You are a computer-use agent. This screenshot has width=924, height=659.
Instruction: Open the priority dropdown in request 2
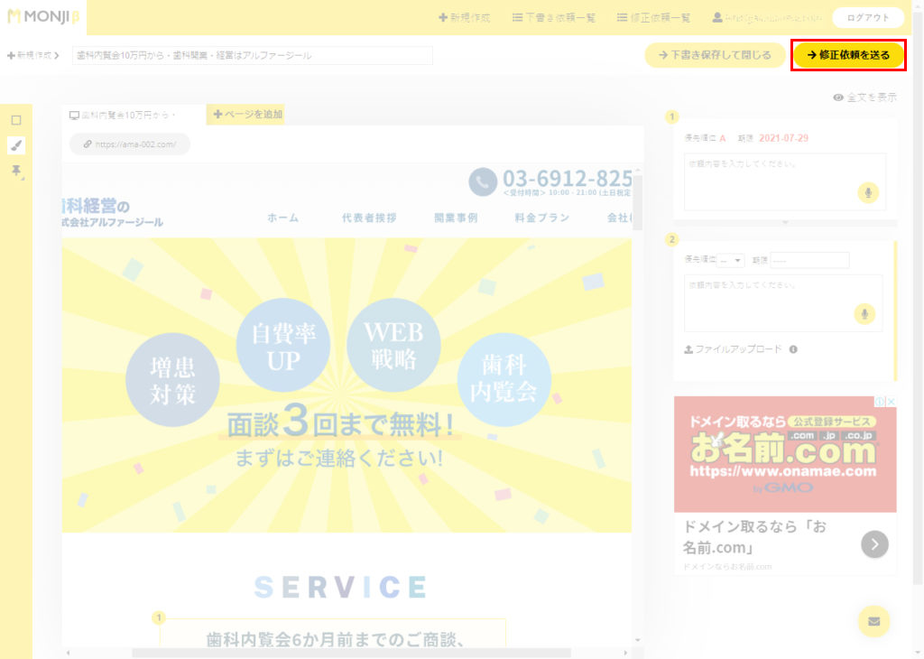click(x=732, y=260)
